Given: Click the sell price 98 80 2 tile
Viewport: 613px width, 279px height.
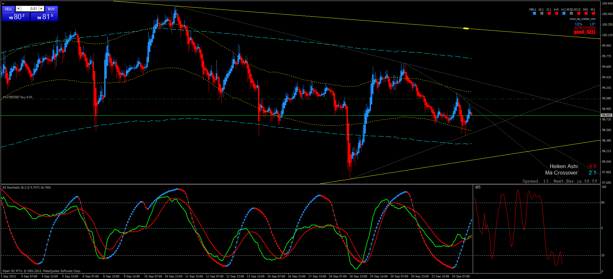Looking at the screenshot, I should (x=16, y=17).
